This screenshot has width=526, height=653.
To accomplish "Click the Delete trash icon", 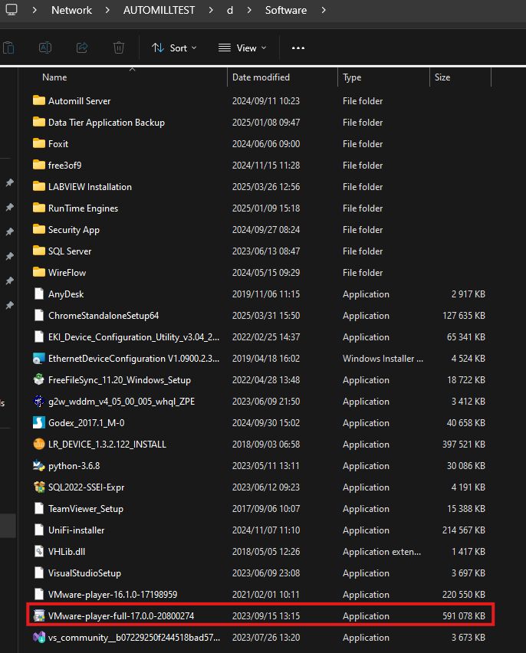I will tap(119, 48).
